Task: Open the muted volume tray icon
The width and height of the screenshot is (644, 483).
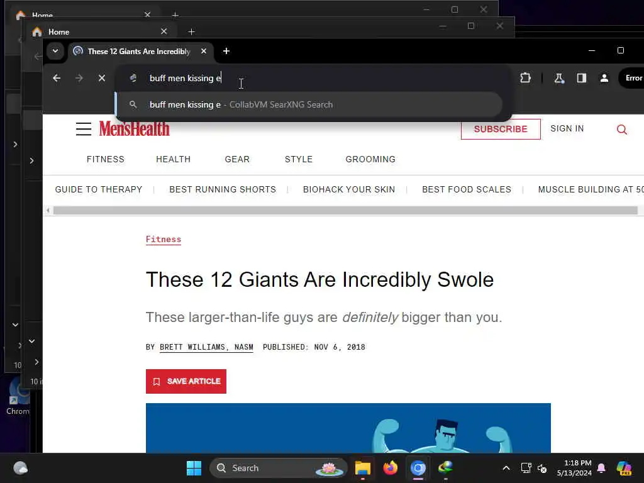Action: [x=542, y=468]
